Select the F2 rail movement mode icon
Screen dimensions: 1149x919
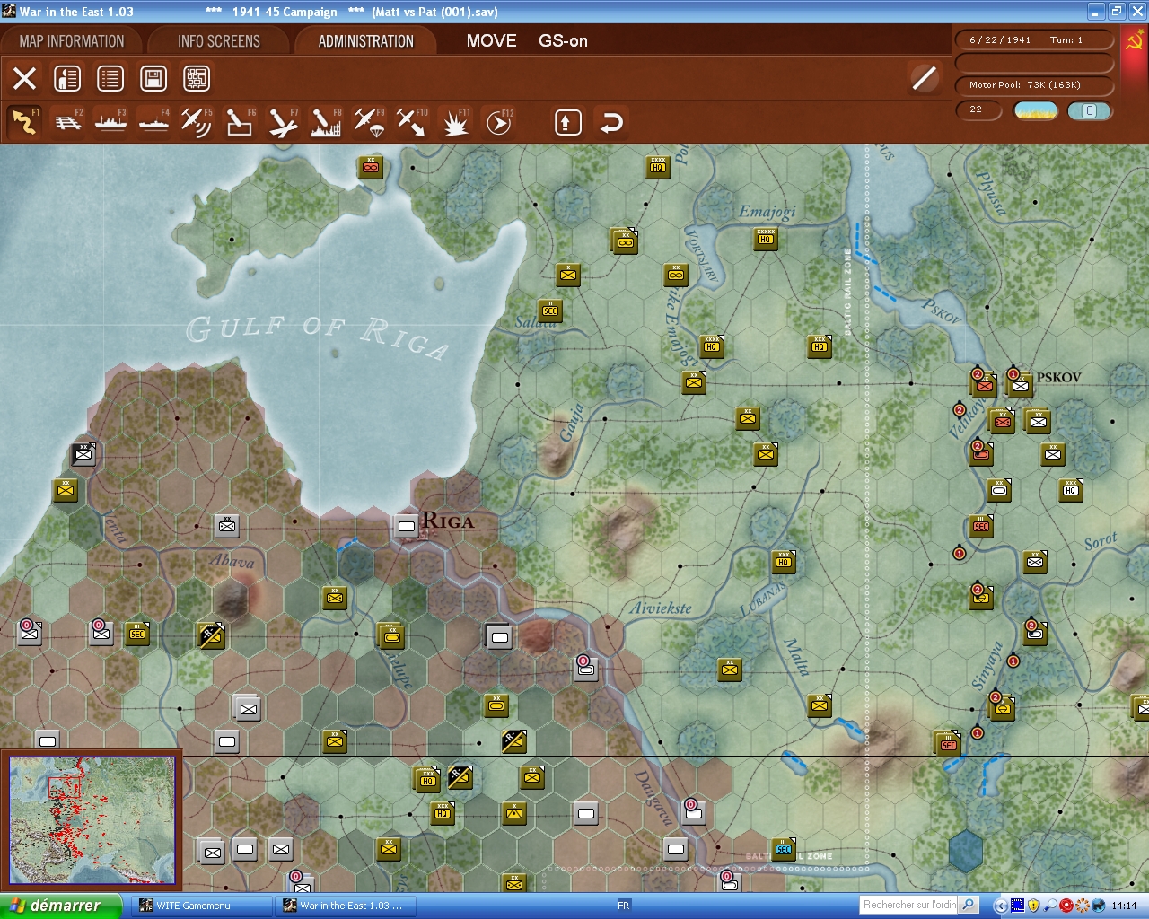tap(68, 122)
